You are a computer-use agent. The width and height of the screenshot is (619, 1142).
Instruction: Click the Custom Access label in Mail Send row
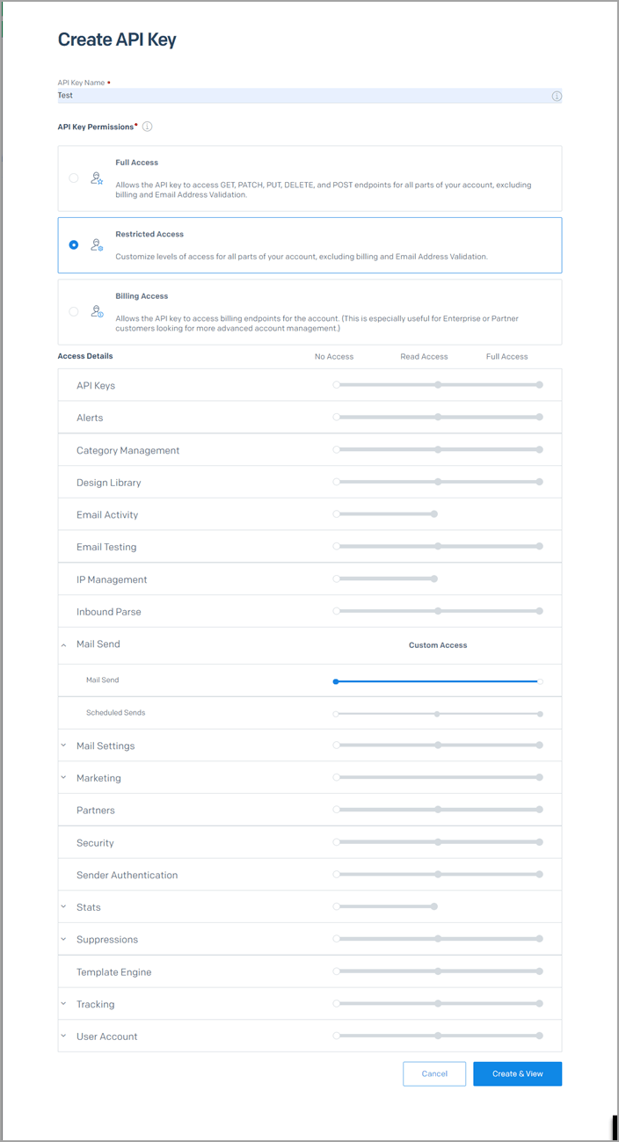438,645
